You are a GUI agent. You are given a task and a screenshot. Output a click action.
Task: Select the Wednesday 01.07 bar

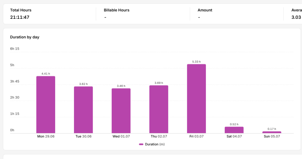(121, 111)
